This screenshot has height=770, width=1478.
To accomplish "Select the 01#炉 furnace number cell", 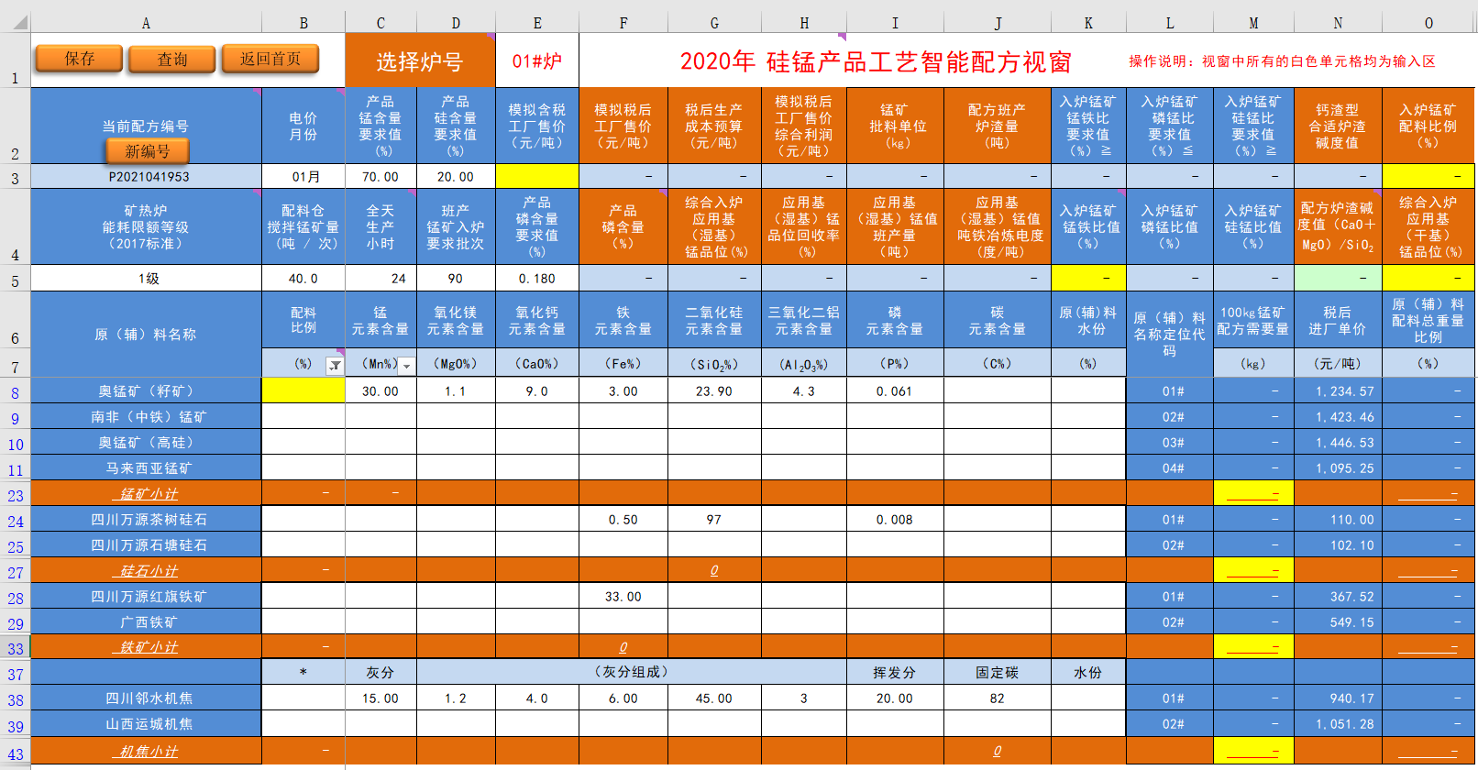I will (536, 61).
